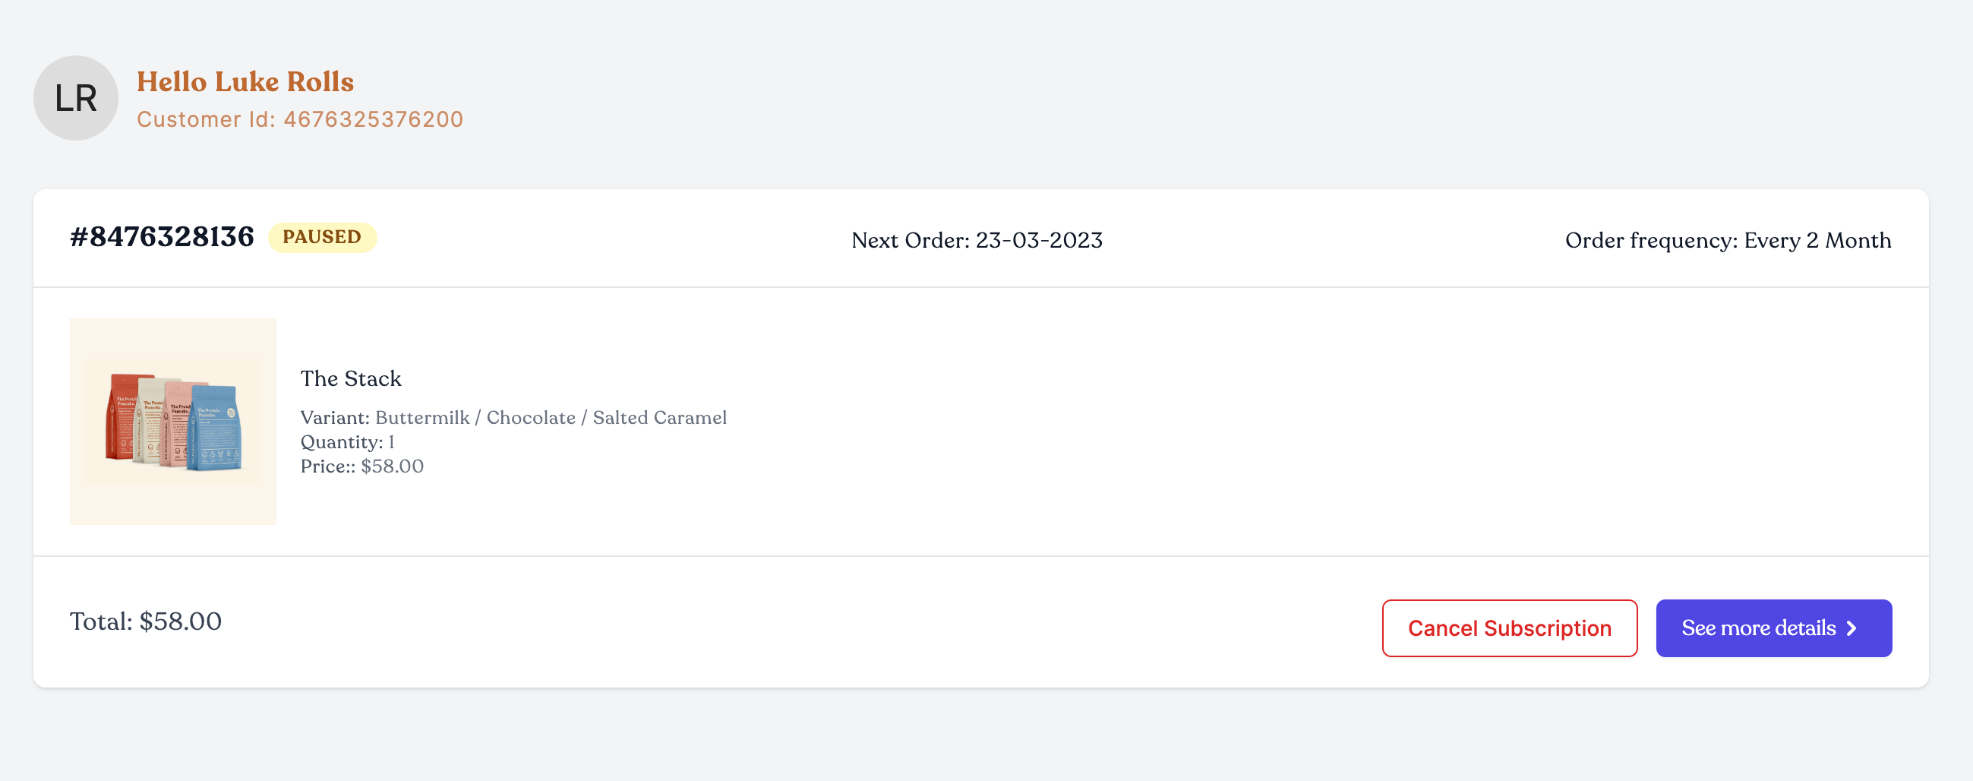Click the LR avatar circle

tap(76, 98)
